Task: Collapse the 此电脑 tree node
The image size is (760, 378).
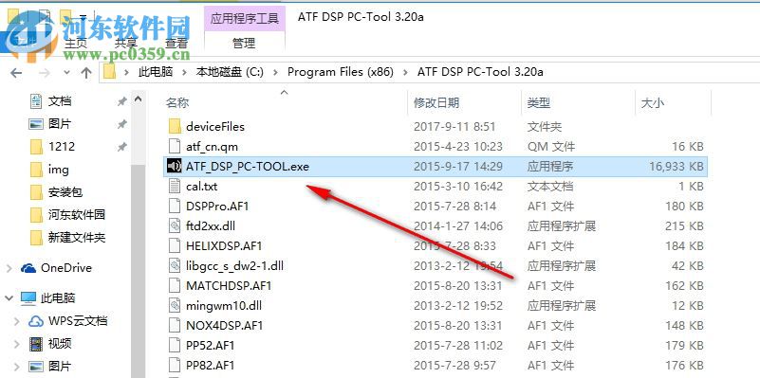Action: (9, 298)
